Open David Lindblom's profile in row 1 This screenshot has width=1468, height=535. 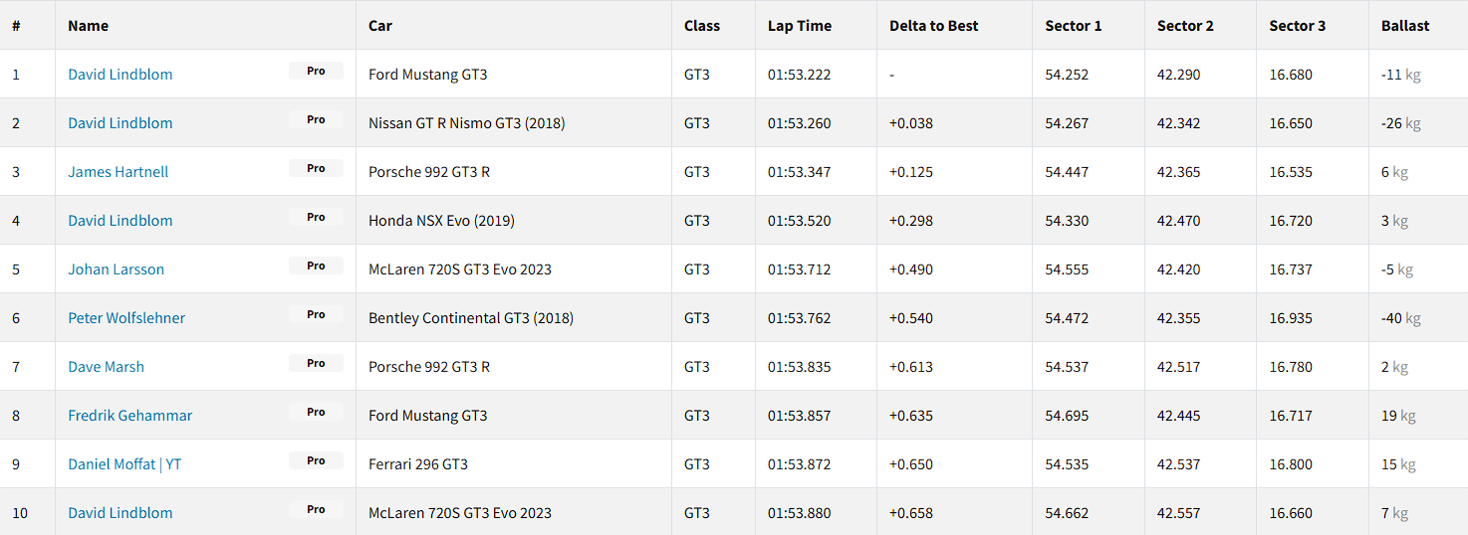click(121, 75)
